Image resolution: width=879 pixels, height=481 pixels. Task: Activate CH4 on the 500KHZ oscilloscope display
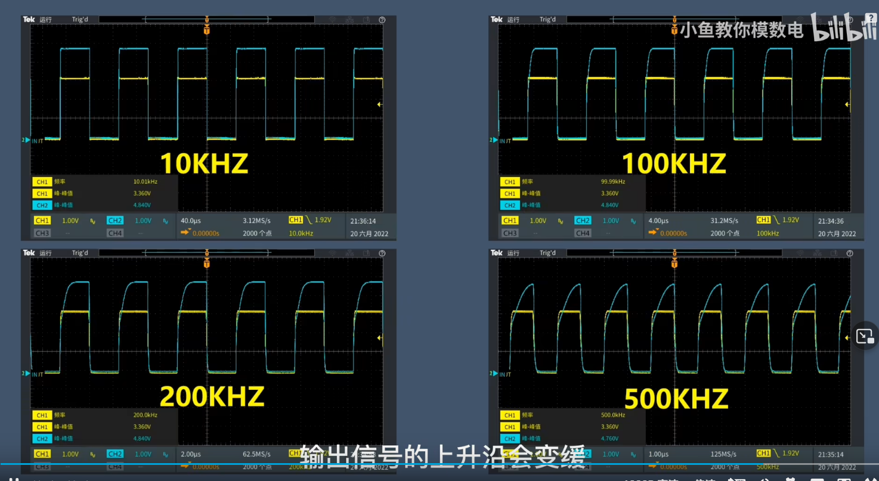[x=583, y=466]
